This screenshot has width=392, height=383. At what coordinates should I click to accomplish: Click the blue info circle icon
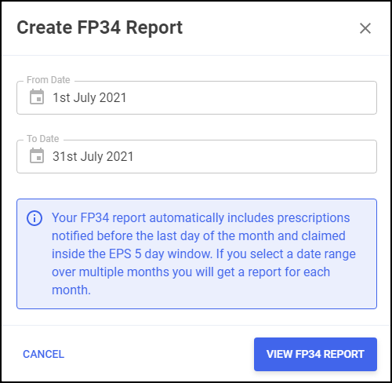pyautogui.click(x=34, y=218)
